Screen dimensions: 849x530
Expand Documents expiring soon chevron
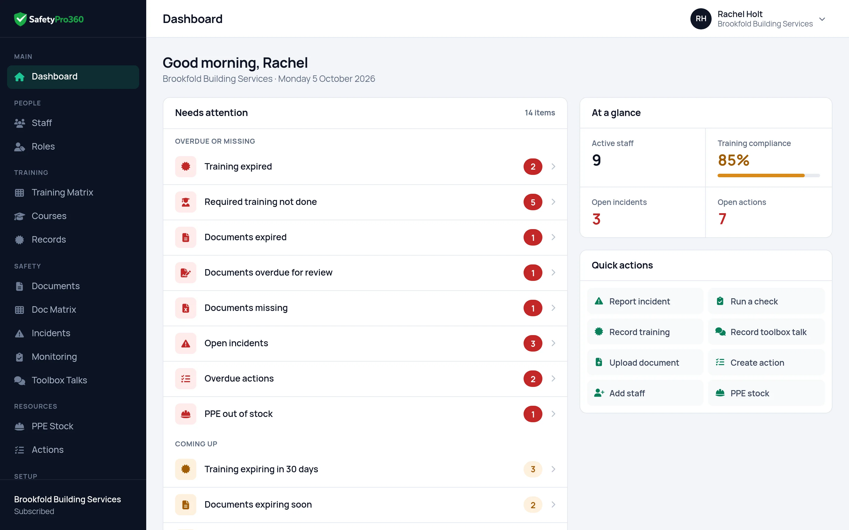coord(553,505)
